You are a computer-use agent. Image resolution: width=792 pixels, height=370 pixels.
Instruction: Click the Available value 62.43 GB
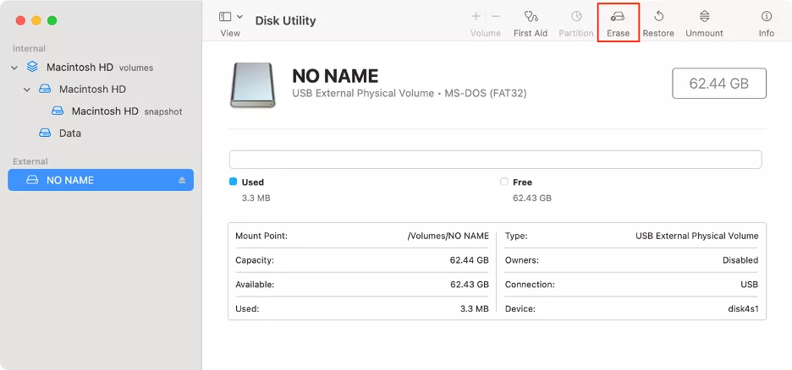pyautogui.click(x=470, y=285)
